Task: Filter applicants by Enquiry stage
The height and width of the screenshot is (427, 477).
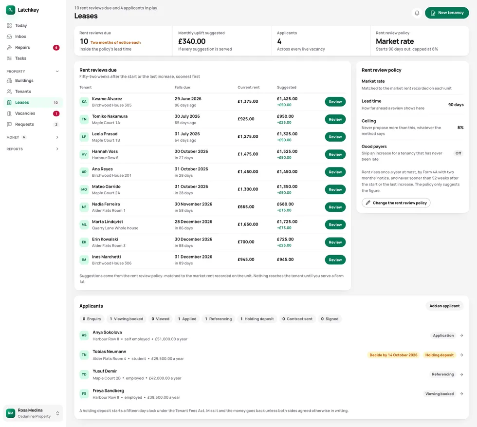Action: coord(92,319)
